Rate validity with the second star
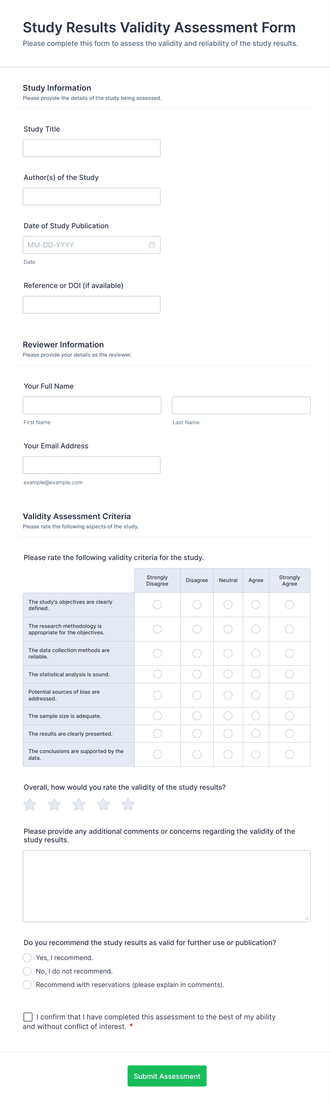Viewport: 330px width, 1104px height. [x=54, y=804]
